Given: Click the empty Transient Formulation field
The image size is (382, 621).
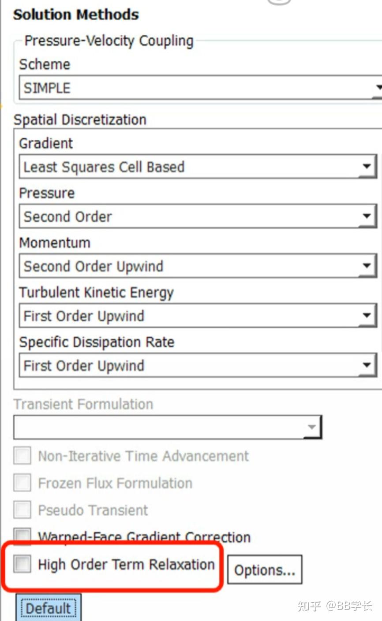Looking at the screenshot, I should point(159,428).
